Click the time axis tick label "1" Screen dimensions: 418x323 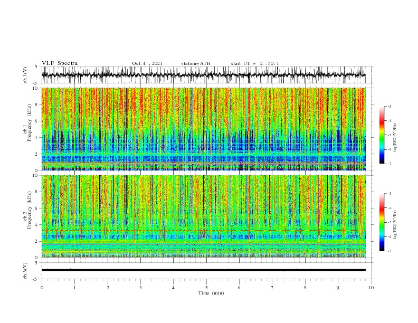pyautogui.click(x=74, y=288)
